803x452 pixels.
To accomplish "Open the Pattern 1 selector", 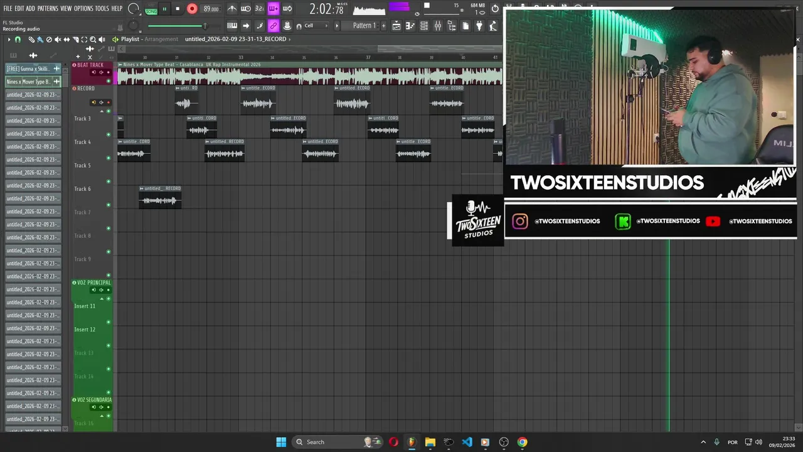I will click(364, 26).
